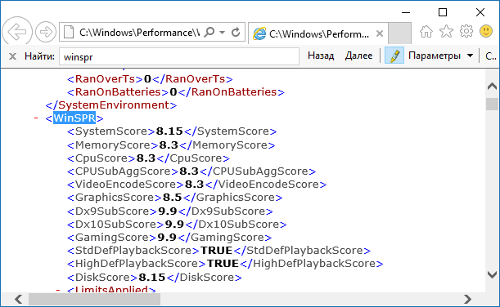Image resolution: width=500 pixels, height=307 pixels.
Task: Click the horizontal scrollbar thumb
Action: pyautogui.click(x=94, y=299)
